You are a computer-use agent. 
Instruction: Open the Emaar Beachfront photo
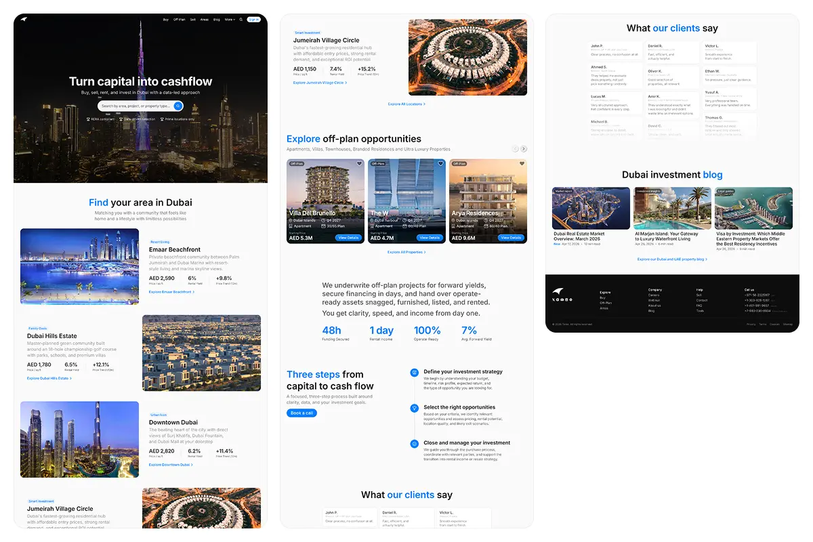79,267
